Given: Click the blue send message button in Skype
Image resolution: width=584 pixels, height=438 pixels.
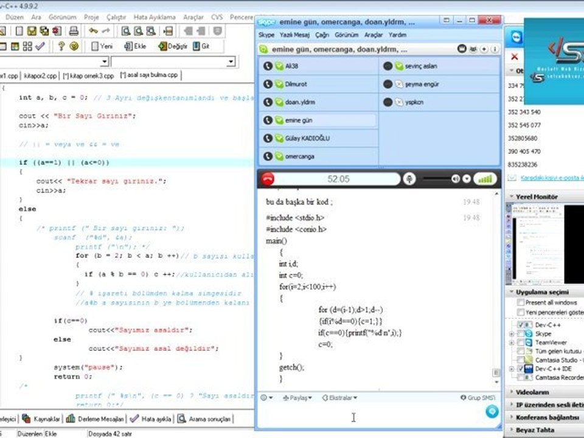Looking at the screenshot, I should click(x=492, y=412).
